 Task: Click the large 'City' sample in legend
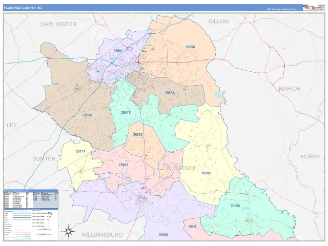pos(50,213)
